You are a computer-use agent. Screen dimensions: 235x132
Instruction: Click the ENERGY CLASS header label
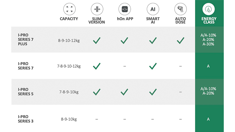click(x=208, y=21)
